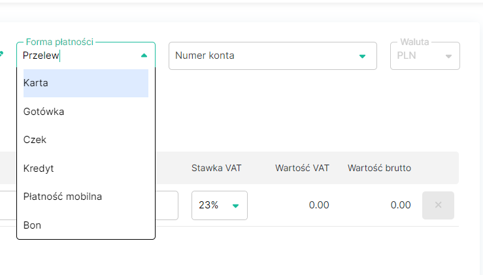Remove the row with X button
The height and width of the screenshot is (275, 483).
pyautogui.click(x=438, y=205)
